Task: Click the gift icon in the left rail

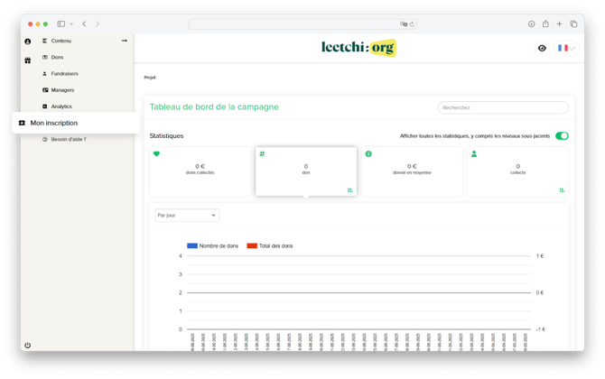Action: pos(28,60)
